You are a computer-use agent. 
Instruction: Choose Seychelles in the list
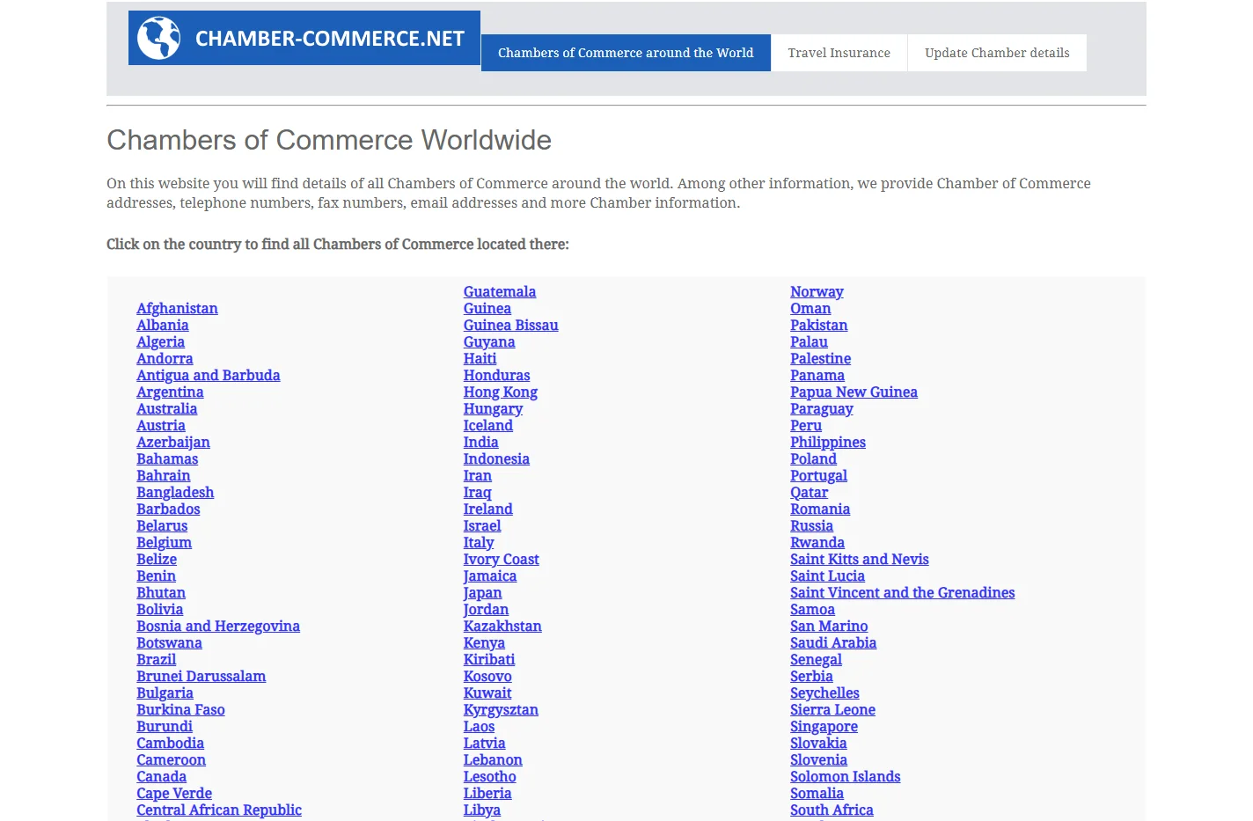(x=824, y=693)
